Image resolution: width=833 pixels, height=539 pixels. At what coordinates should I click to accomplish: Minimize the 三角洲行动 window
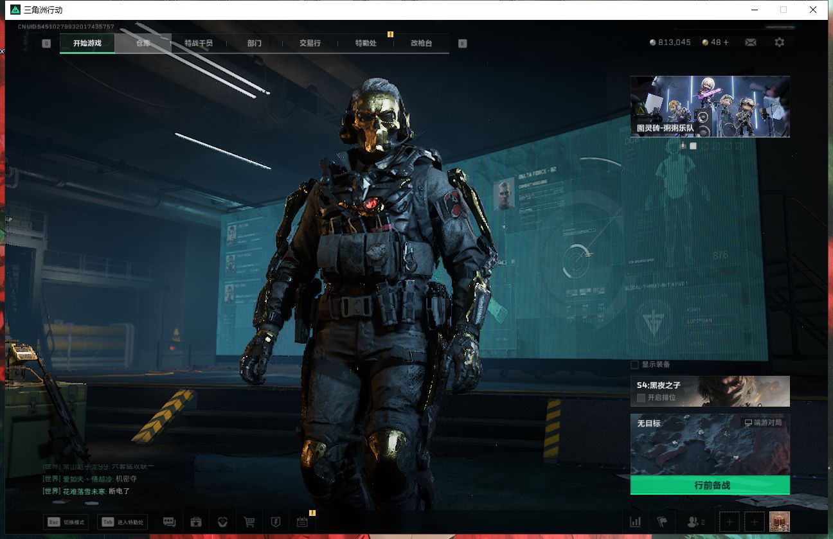754,10
